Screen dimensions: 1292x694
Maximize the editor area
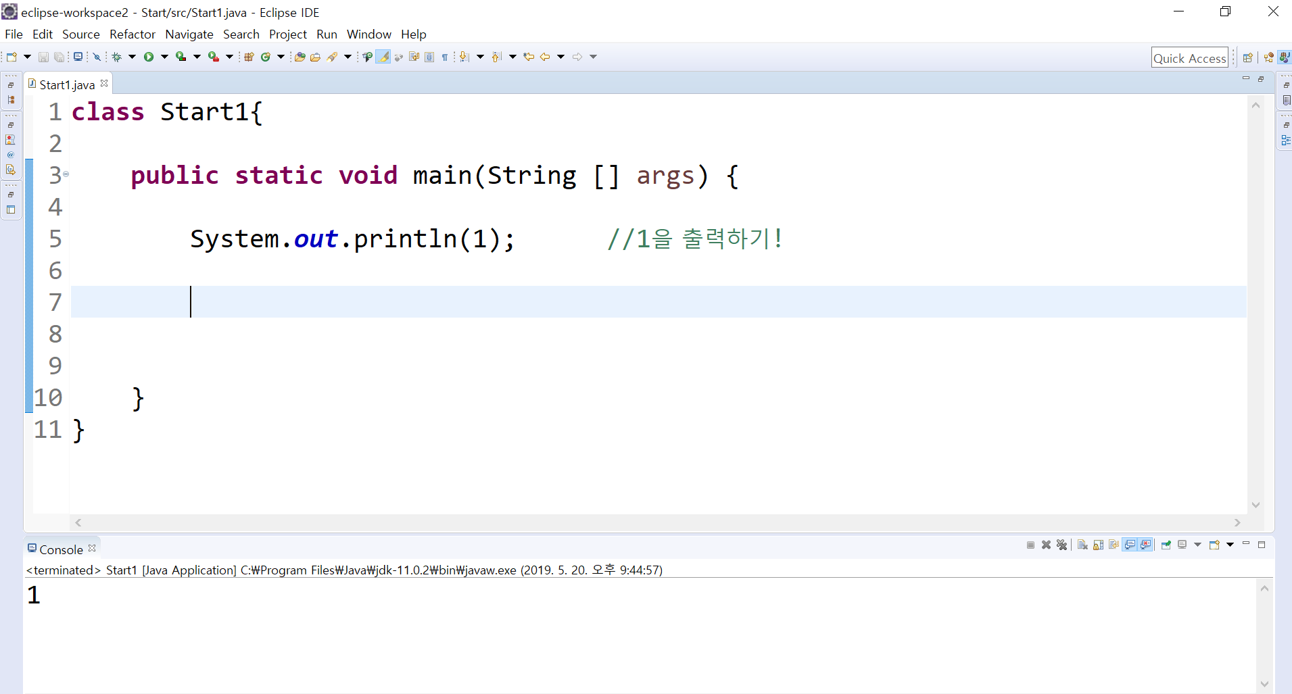[1261, 79]
